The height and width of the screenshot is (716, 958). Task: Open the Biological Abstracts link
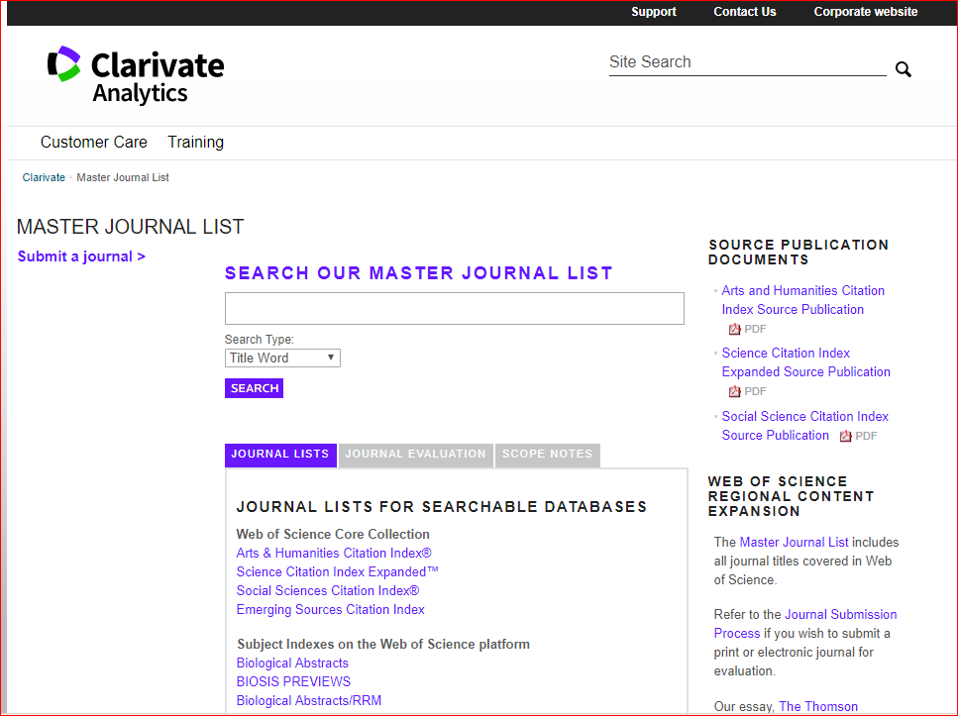[292, 664]
